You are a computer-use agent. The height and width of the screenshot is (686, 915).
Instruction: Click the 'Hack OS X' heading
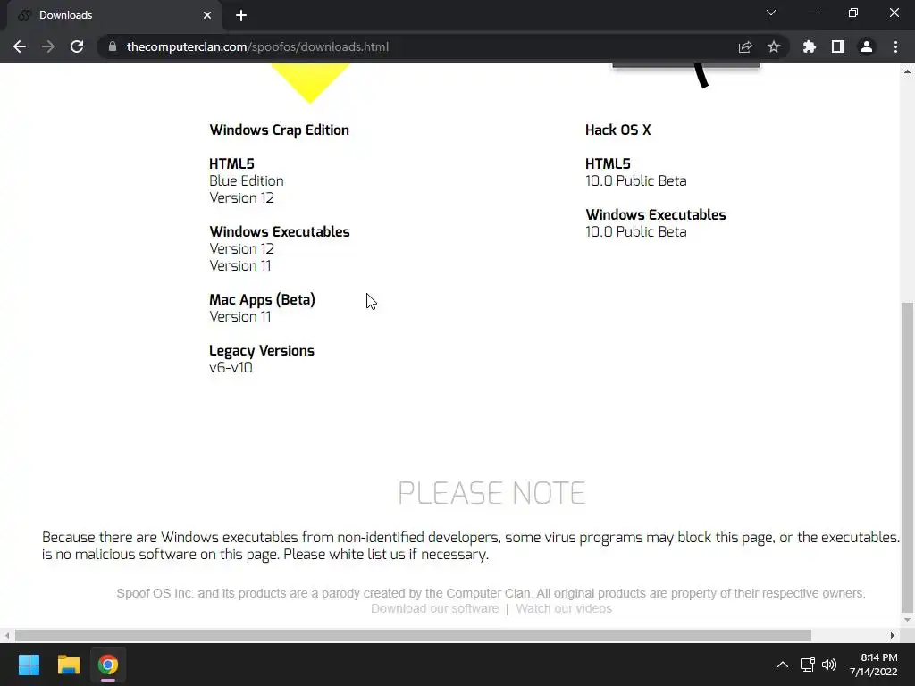point(618,130)
